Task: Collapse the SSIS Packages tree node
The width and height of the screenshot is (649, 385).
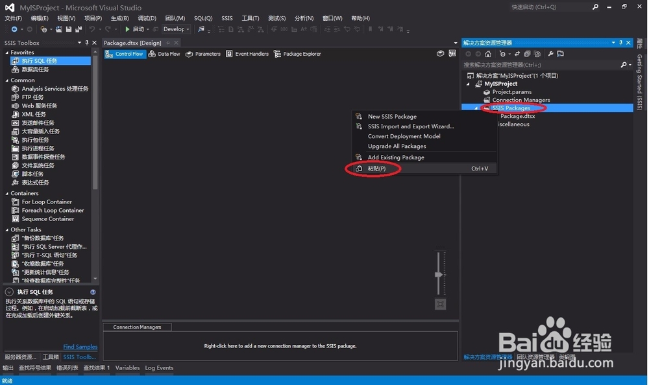Action: pos(476,108)
